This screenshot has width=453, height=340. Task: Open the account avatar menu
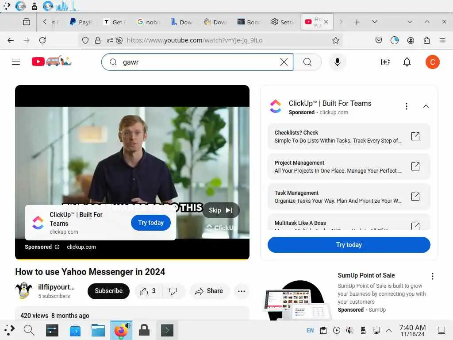[432, 62]
